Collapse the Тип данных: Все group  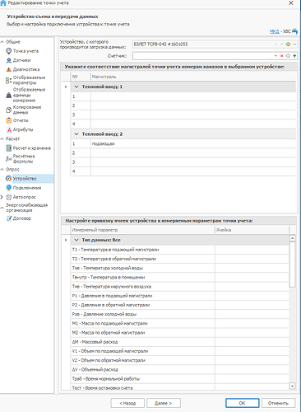coord(76,240)
